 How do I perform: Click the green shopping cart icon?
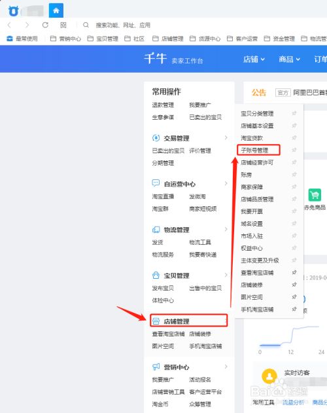[315, 195]
